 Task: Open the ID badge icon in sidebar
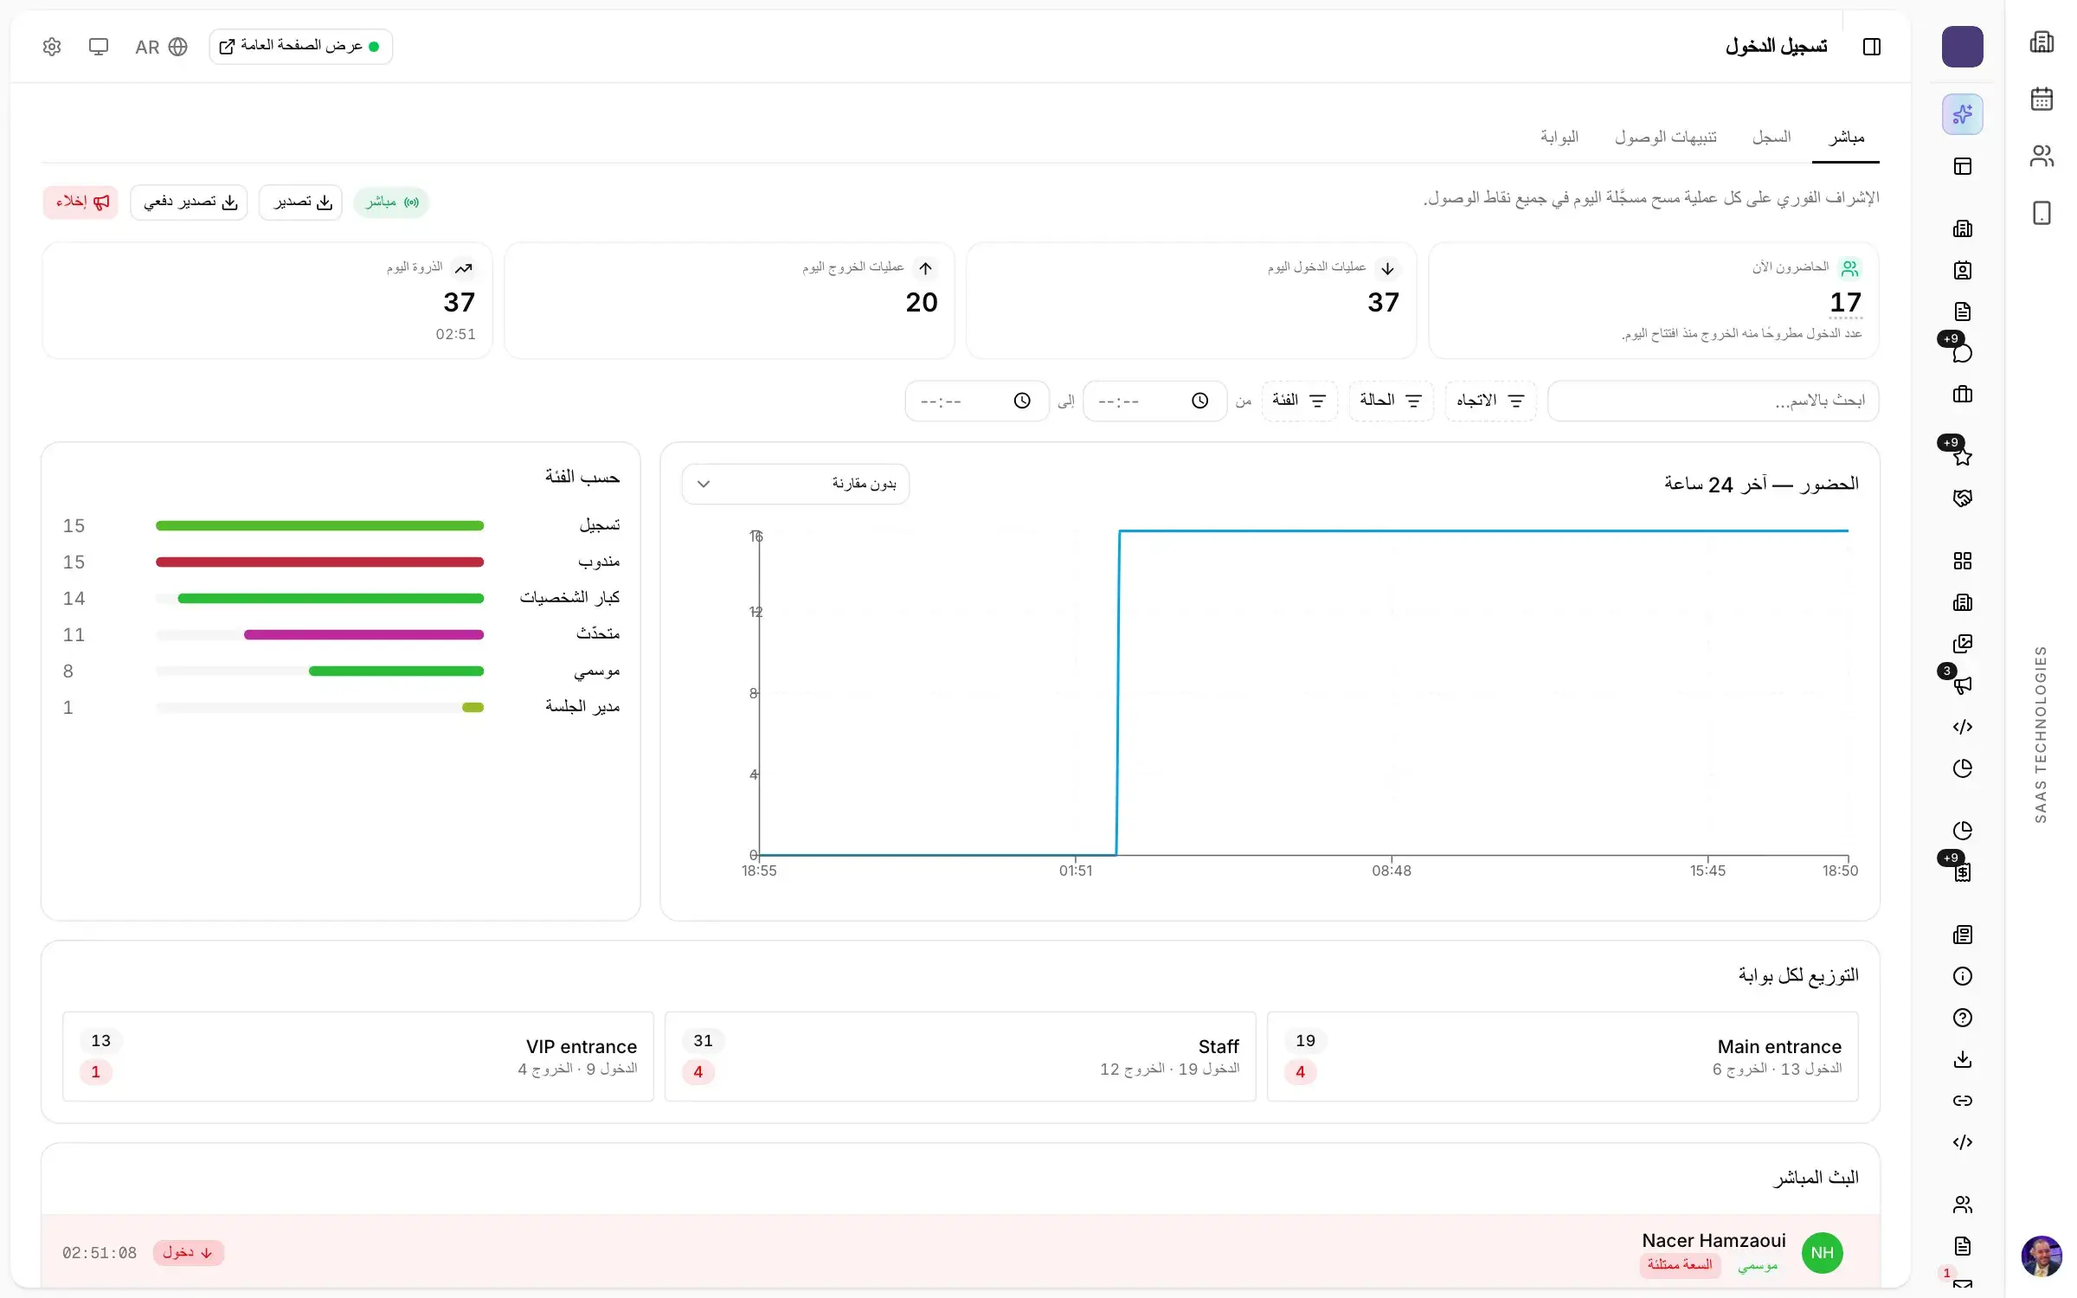point(1962,270)
